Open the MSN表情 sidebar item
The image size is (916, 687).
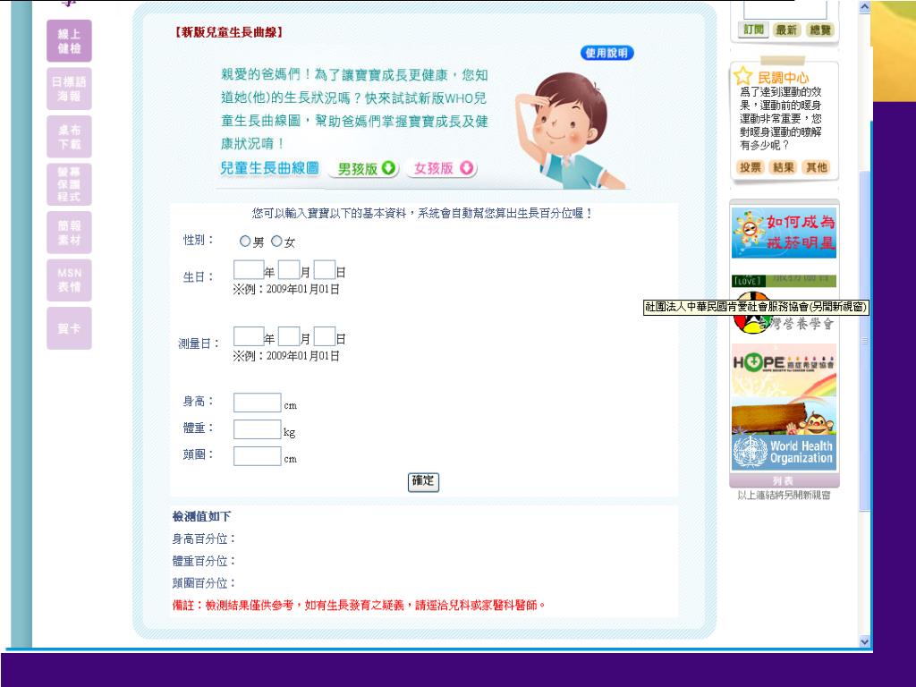click(69, 280)
